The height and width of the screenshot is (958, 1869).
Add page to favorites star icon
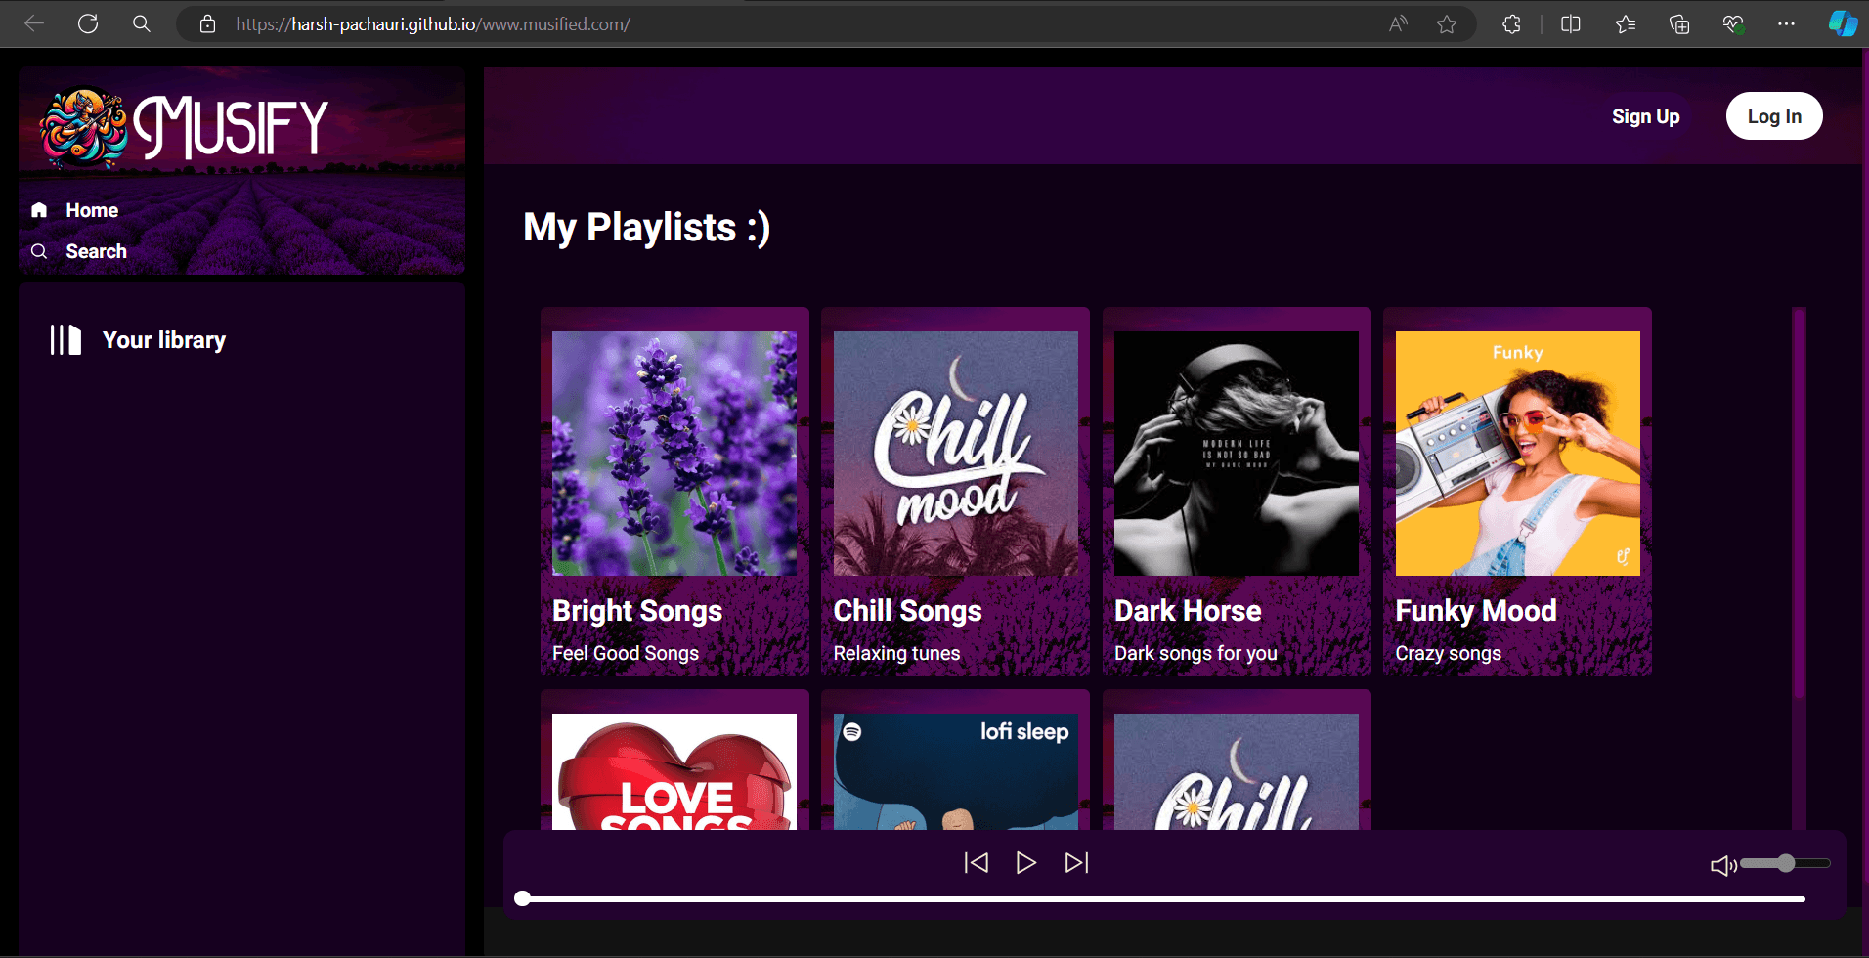point(1447,23)
